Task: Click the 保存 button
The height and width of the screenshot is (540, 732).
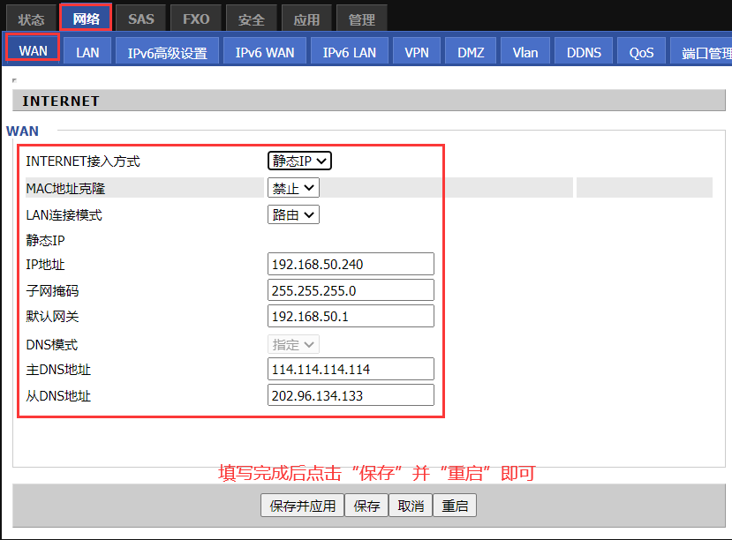Action: point(366,506)
